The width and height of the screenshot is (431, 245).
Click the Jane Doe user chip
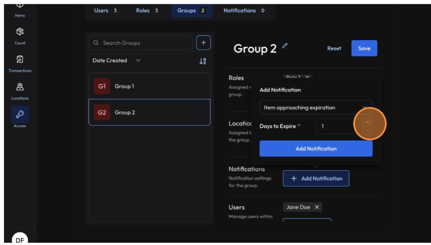pyautogui.click(x=303, y=207)
